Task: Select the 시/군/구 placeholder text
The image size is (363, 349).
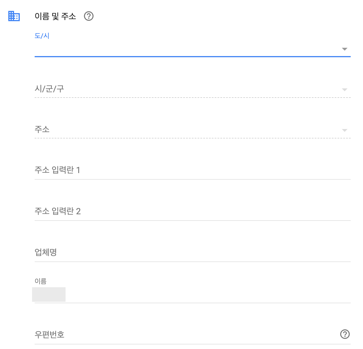Action: pos(49,89)
